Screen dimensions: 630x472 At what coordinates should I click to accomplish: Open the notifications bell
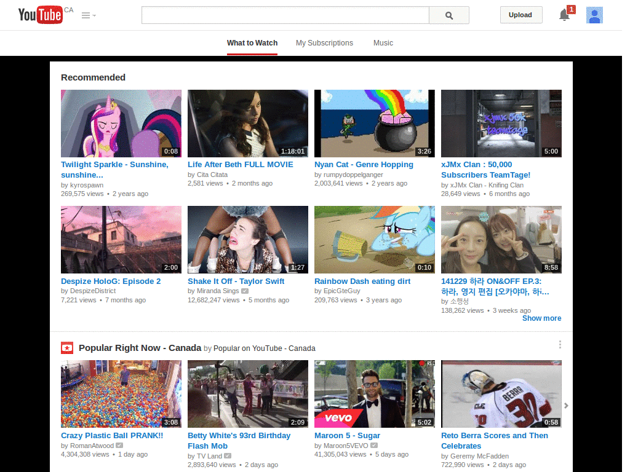565,15
